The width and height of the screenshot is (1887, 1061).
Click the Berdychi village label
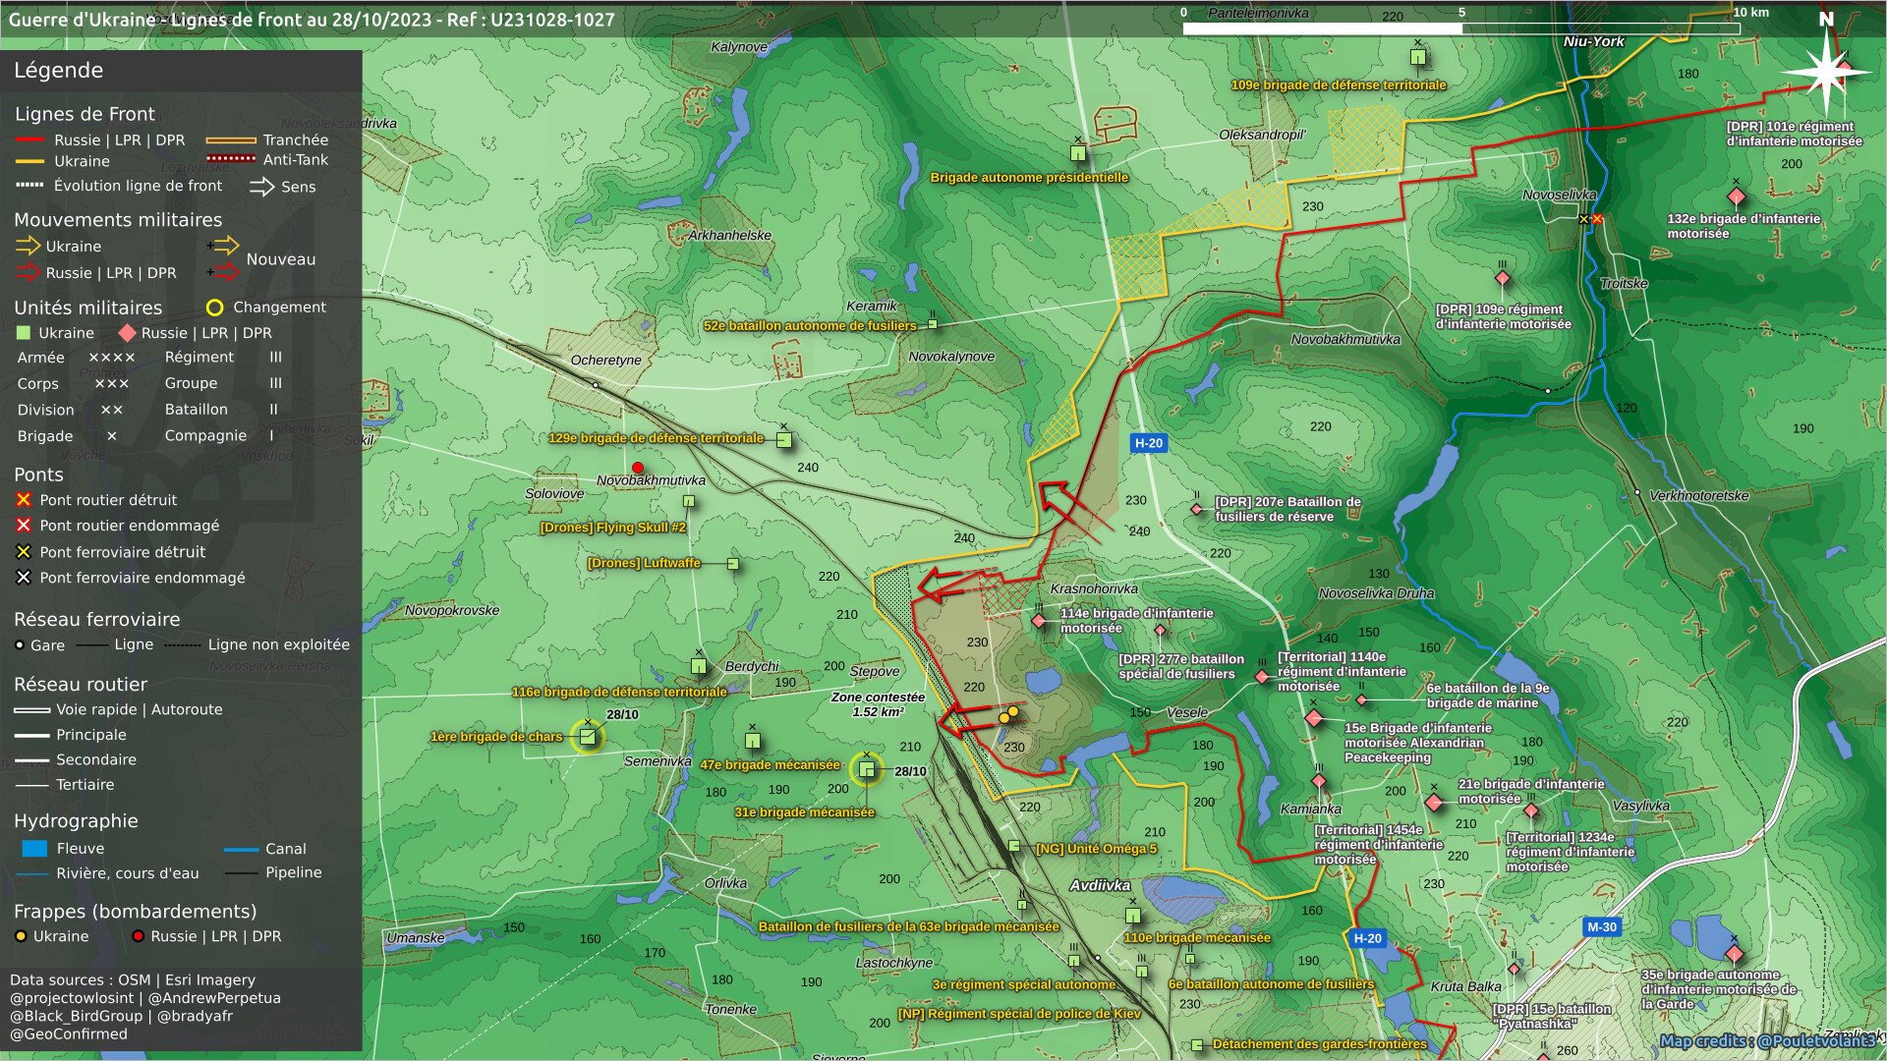point(752,666)
